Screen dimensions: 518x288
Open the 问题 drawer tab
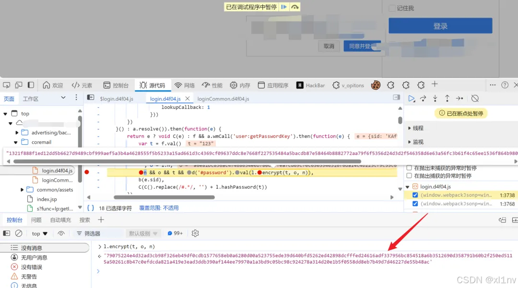[36, 220]
